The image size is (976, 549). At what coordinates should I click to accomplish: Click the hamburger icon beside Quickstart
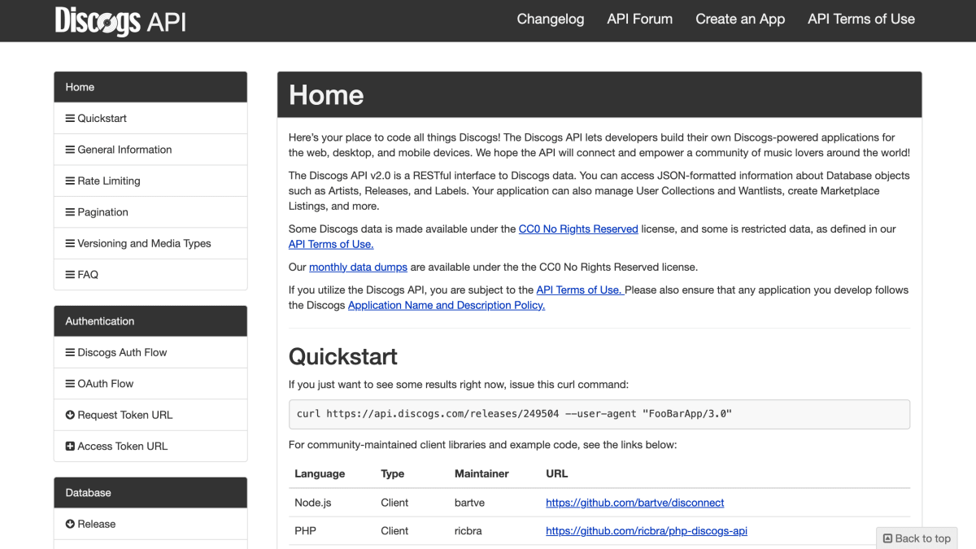[70, 119]
